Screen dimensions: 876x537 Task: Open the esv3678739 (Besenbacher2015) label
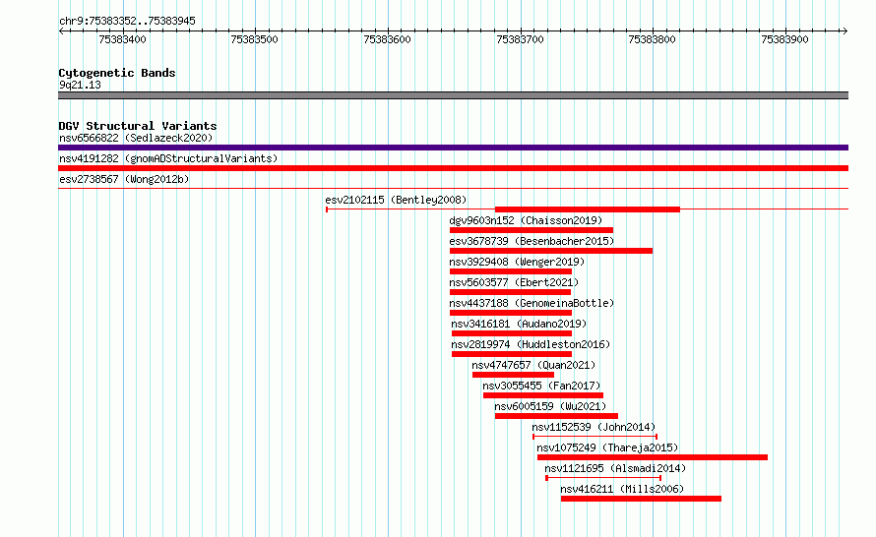532,241
